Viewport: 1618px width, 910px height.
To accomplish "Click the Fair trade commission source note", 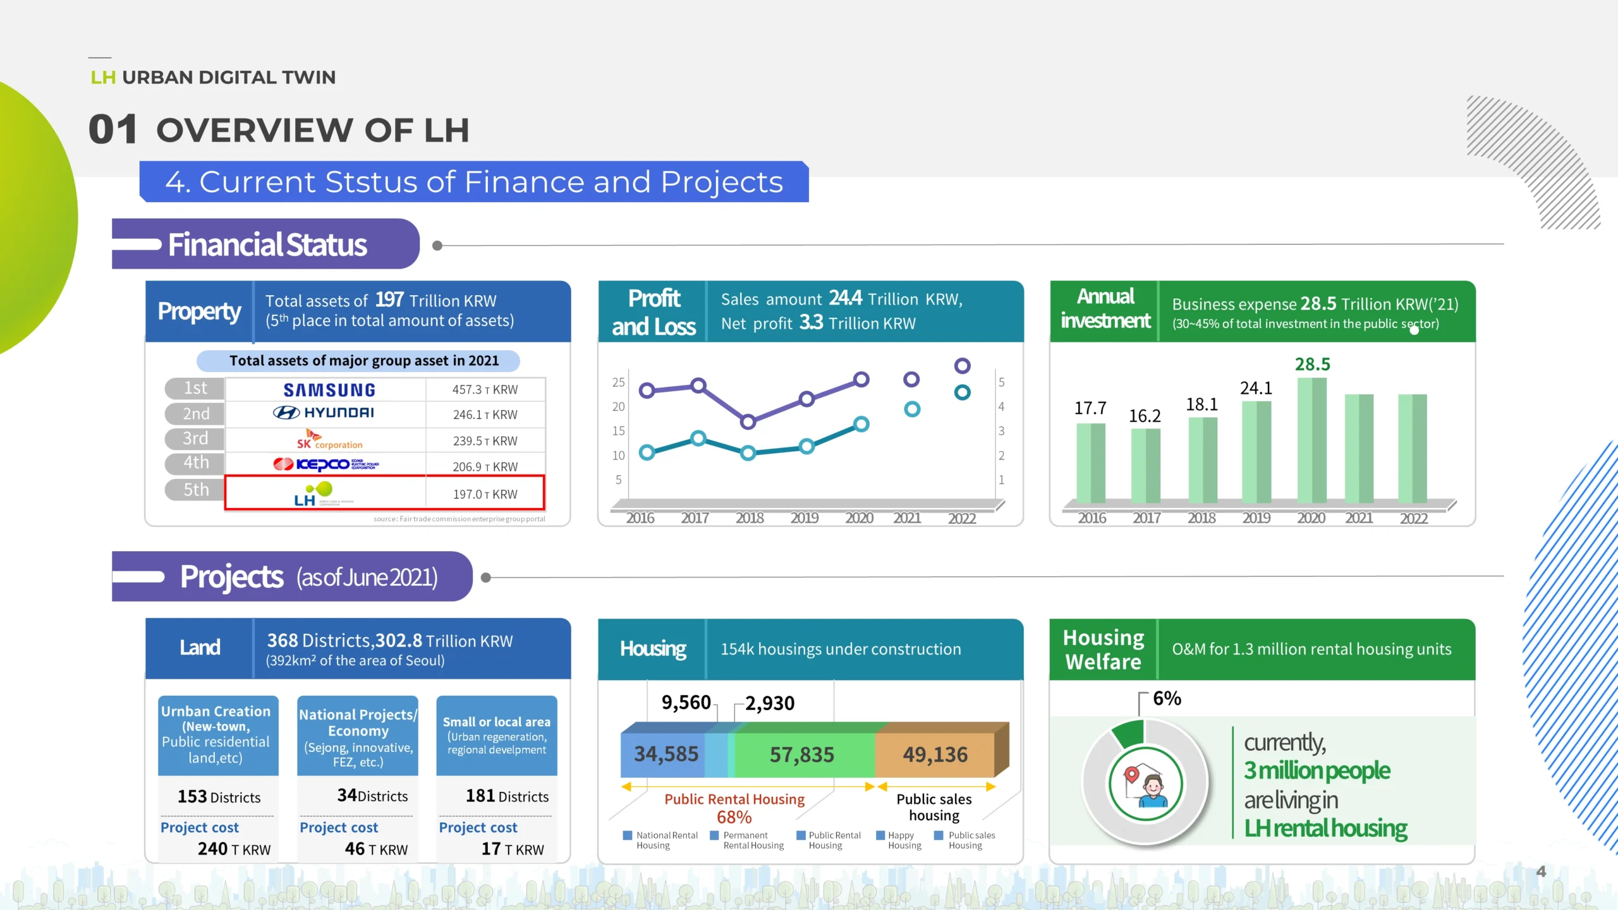I will 459,519.
